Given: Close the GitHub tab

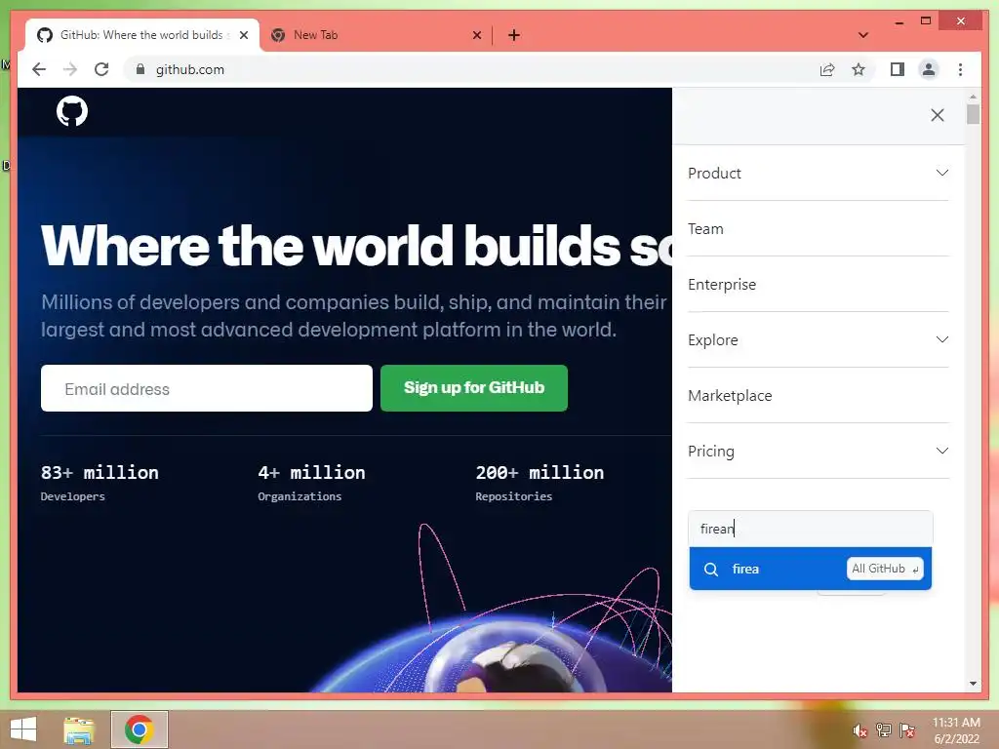Looking at the screenshot, I should pos(243,35).
